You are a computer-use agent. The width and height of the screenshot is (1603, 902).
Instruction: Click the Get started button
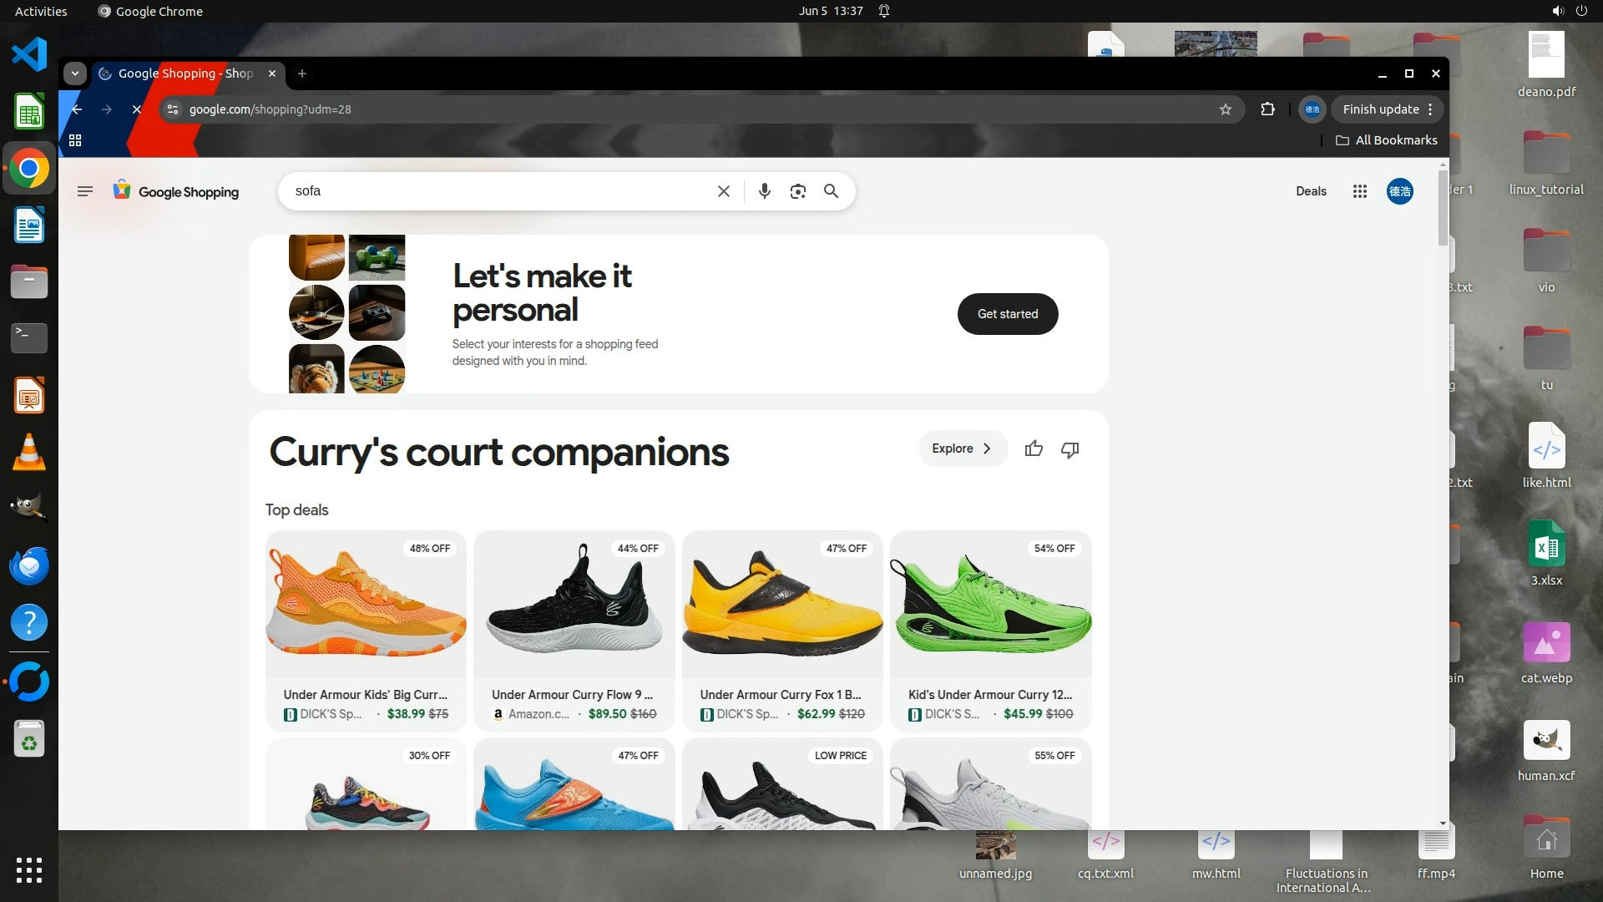click(1007, 314)
